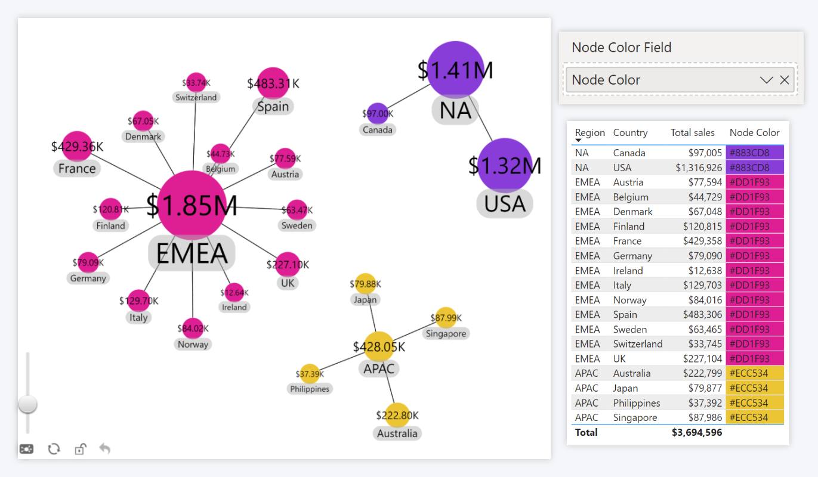The height and width of the screenshot is (477, 818).
Task: Click the undo arrow below the chart
Action: pos(104,449)
